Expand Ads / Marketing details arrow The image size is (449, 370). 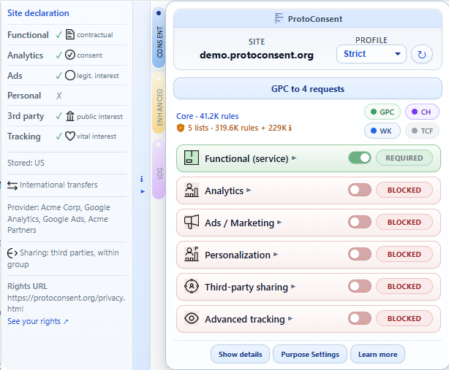click(280, 222)
